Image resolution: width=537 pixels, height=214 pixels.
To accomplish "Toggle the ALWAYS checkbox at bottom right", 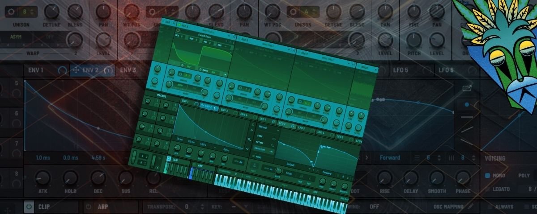I will click(490, 206).
